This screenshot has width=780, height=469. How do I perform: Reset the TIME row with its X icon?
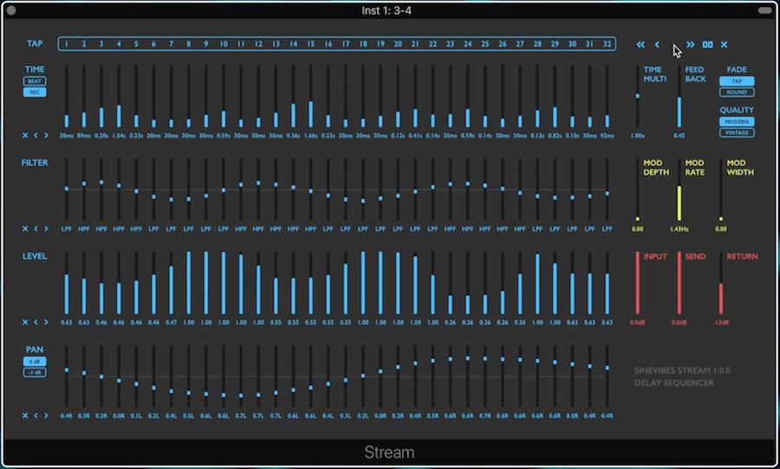pyautogui.click(x=25, y=135)
